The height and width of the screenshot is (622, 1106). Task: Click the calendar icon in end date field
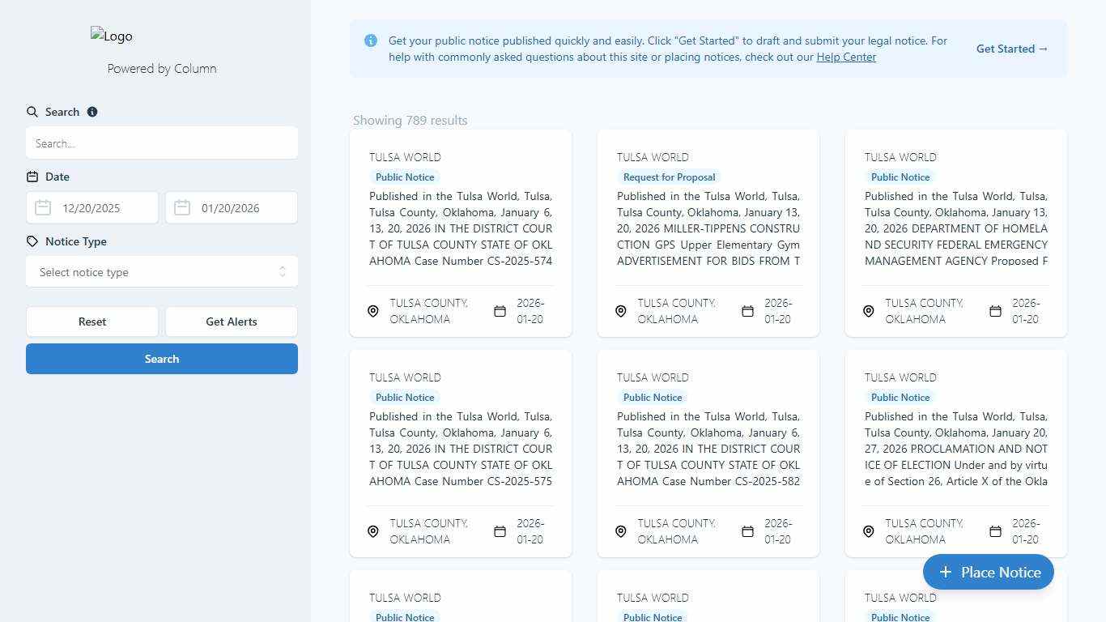(182, 208)
